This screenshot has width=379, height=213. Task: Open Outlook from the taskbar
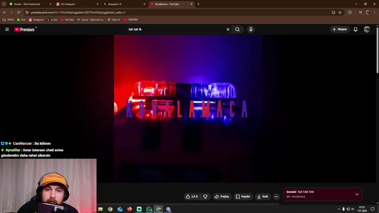coord(120,209)
